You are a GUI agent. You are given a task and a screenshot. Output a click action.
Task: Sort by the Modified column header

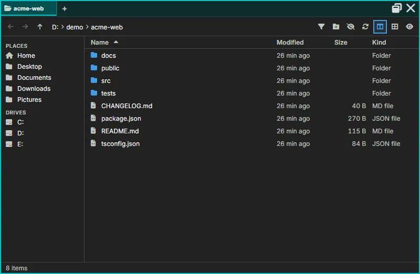pos(290,43)
